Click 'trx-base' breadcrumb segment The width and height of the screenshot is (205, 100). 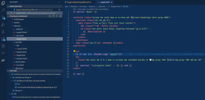pos(83,6)
